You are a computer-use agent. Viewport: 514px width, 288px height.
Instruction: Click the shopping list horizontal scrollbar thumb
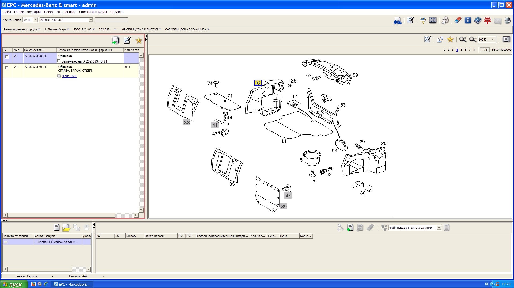click(40, 269)
